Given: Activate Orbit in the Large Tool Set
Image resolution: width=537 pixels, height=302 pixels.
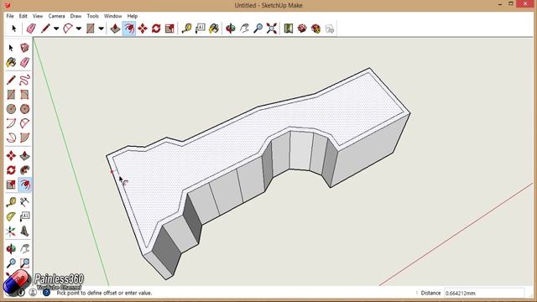Looking at the screenshot, I should [11, 248].
